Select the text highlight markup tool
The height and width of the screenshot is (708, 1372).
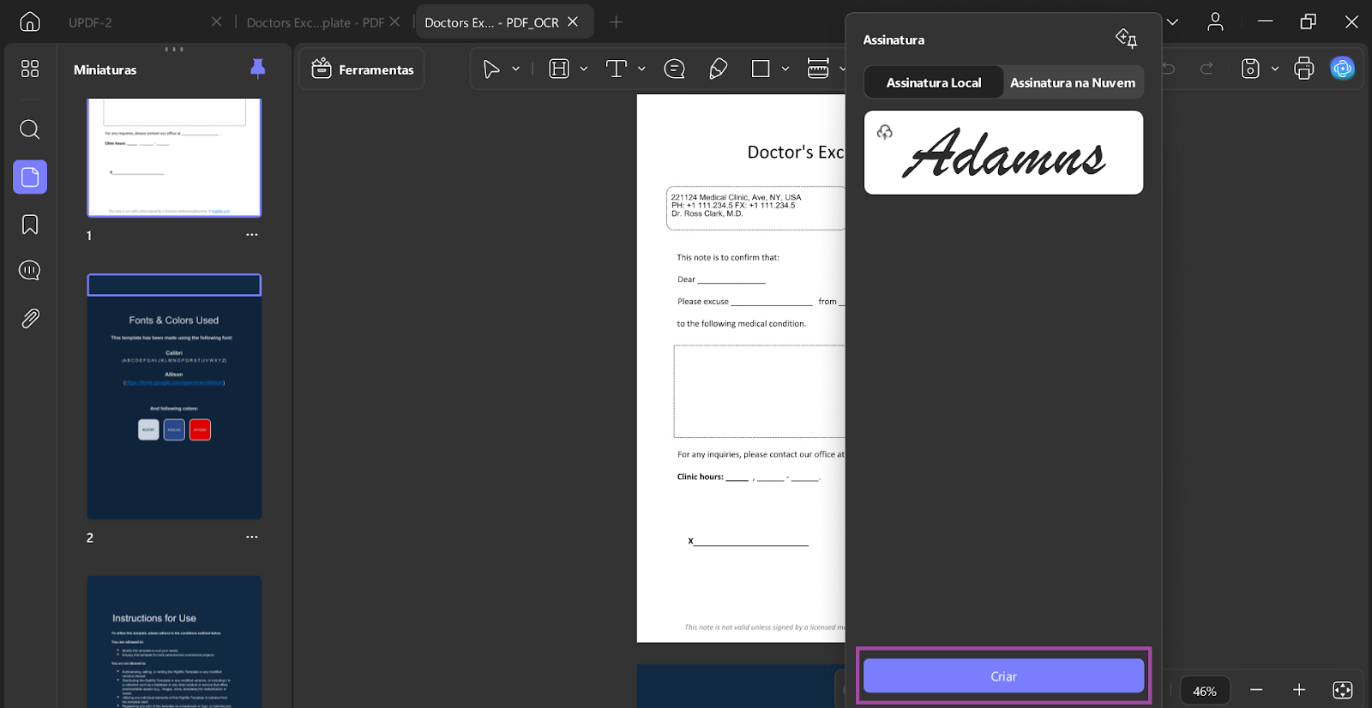(x=559, y=69)
